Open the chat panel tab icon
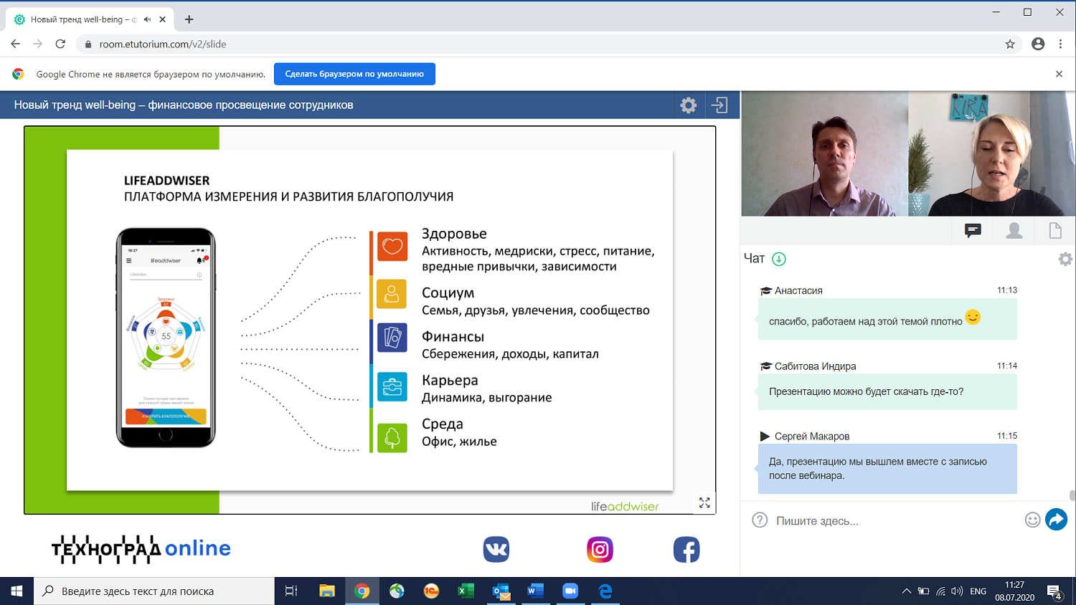This screenshot has height=605, width=1076. pyautogui.click(x=973, y=231)
